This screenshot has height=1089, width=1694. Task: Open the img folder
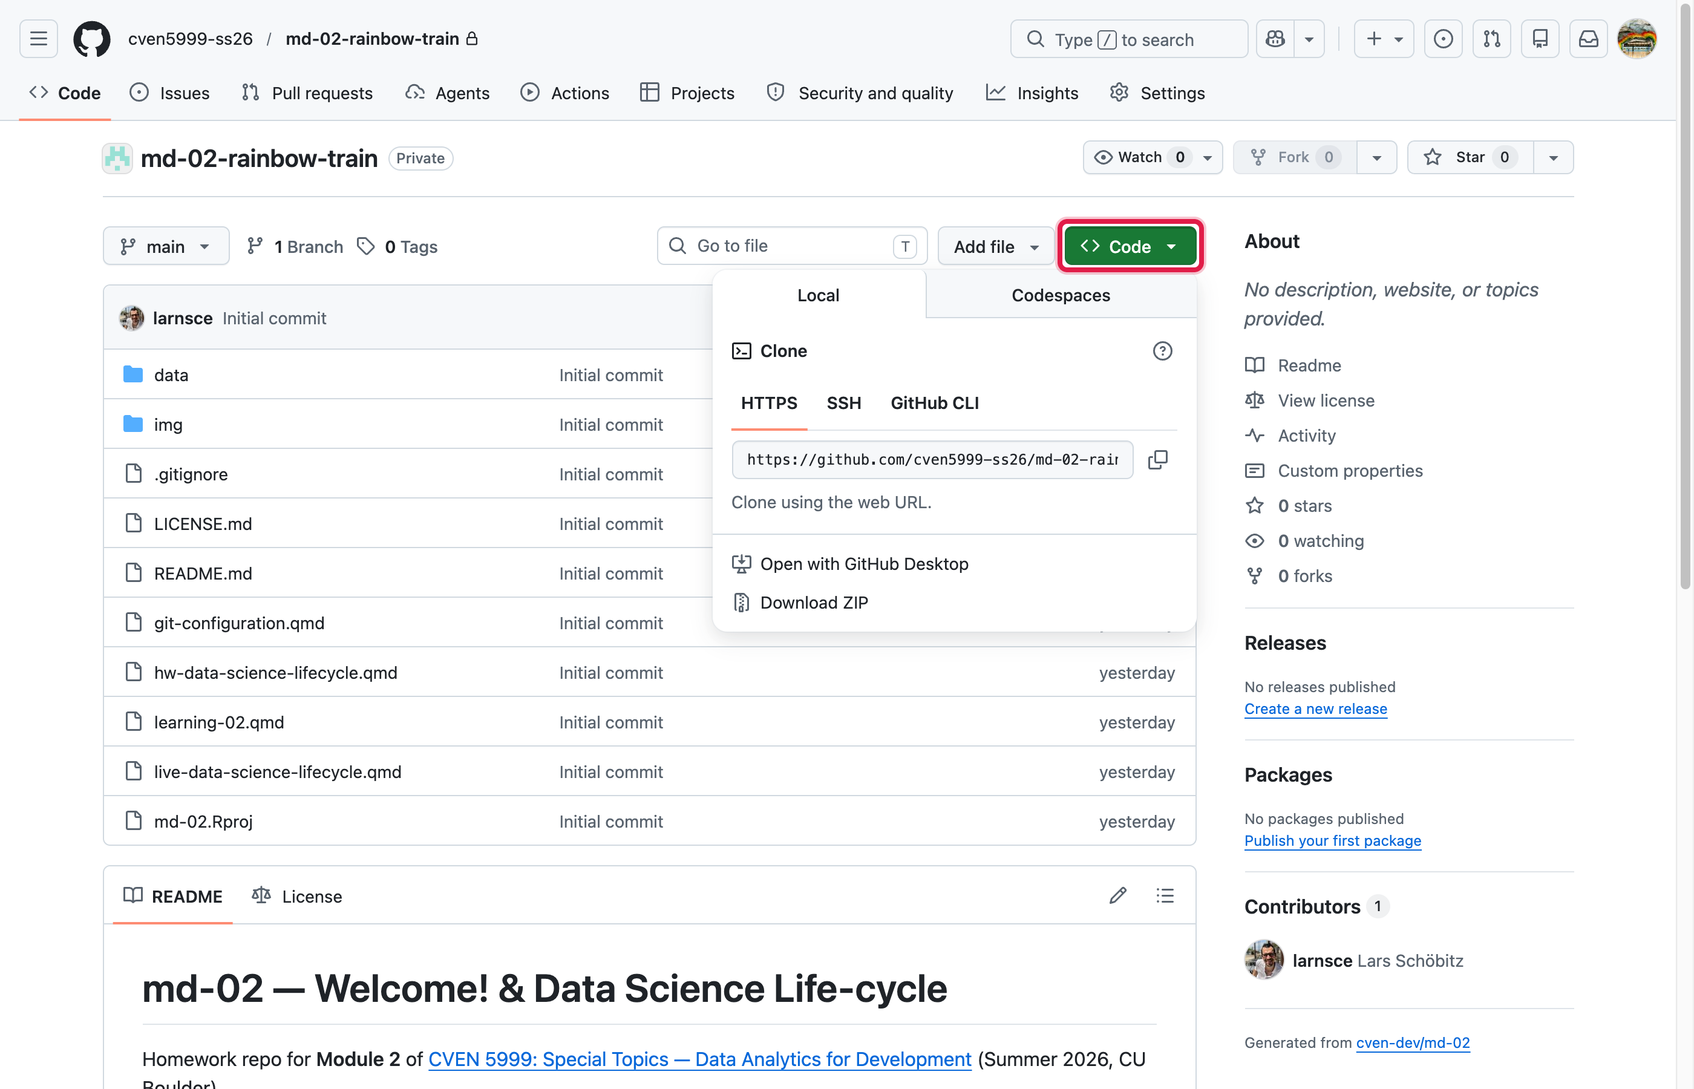pos(168,424)
